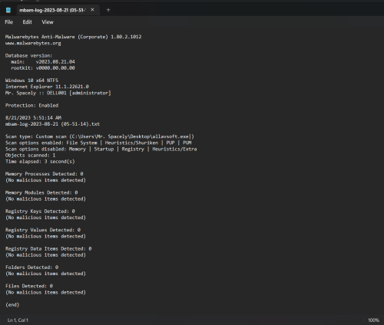The image size is (384, 325).
Task: Click the 'main: v2023.08.21.04' line
Action: click(x=43, y=62)
